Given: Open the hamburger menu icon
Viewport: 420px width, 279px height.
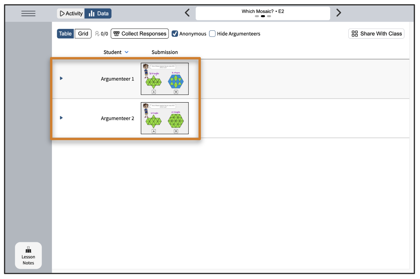Looking at the screenshot, I should coord(28,13).
